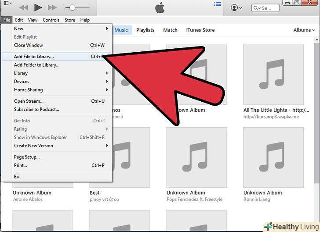The height and width of the screenshot is (232, 320).
Task: Click the pinoy vst & co artist
Action: [x=104, y=199]
